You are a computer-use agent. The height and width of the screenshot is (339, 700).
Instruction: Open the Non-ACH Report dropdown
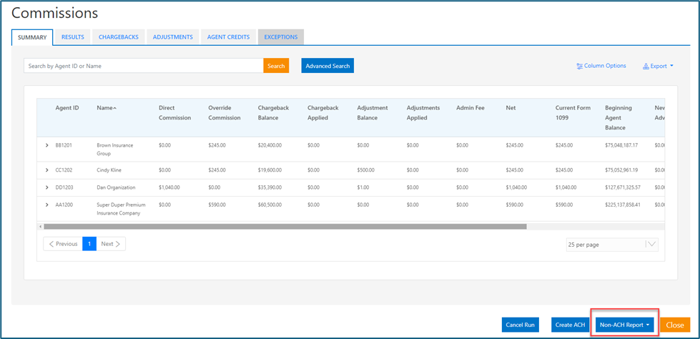[625, 325]
